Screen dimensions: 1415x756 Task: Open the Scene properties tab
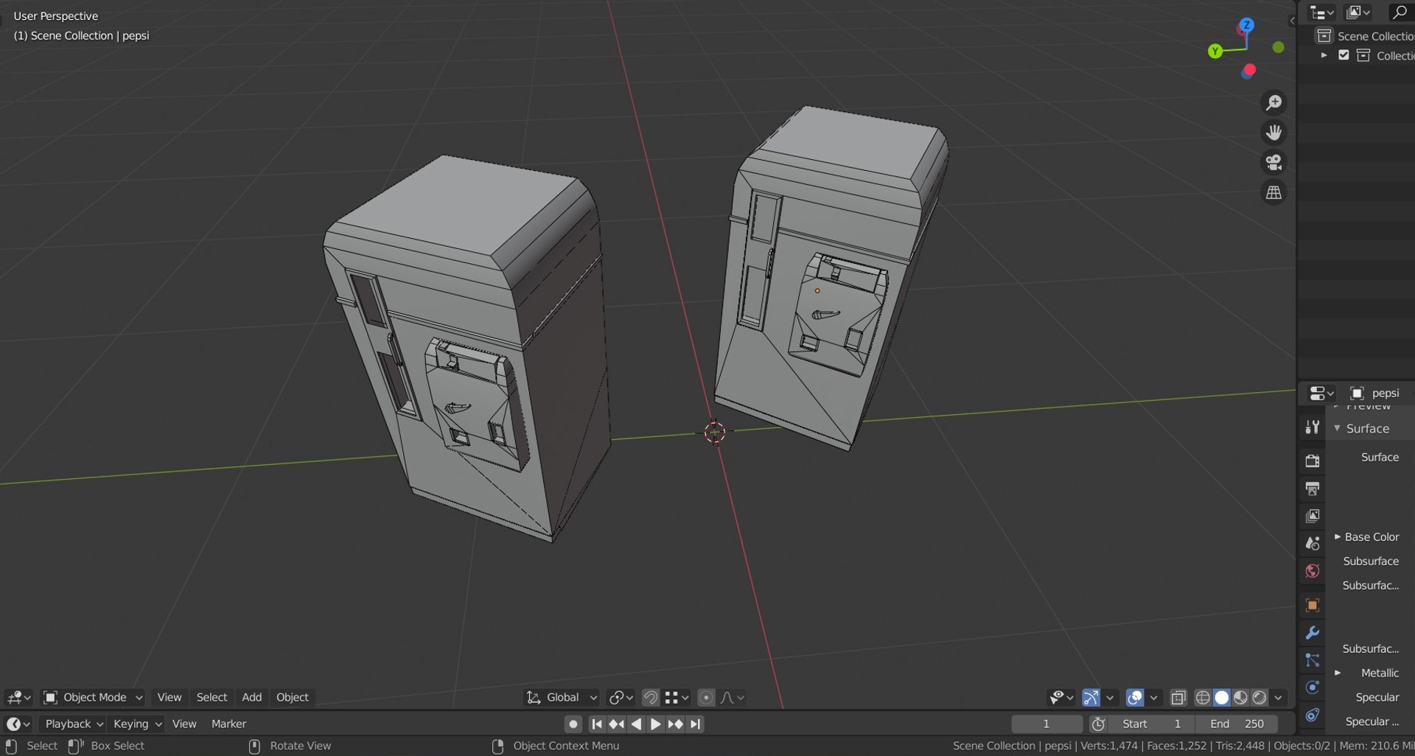[x=1313, y=543]
